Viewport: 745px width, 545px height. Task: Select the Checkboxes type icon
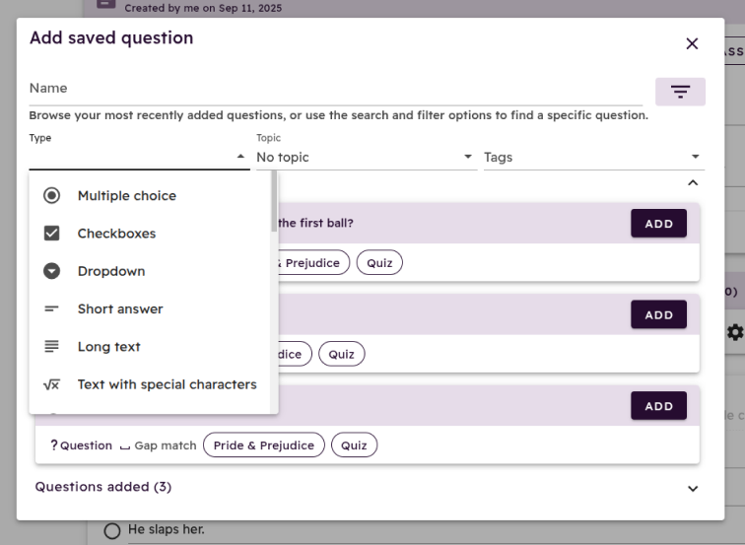[52, 234]
